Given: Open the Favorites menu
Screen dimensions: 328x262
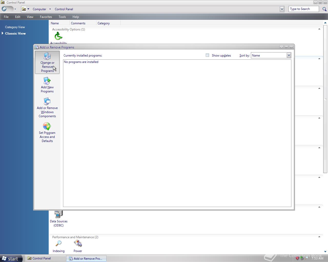Looking at the screenshot, I should [46, 17].
